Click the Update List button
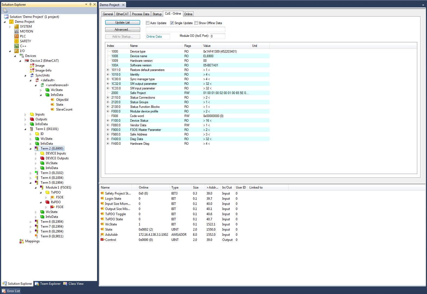This screenshot has height=294, width=427. coord(123,22)
